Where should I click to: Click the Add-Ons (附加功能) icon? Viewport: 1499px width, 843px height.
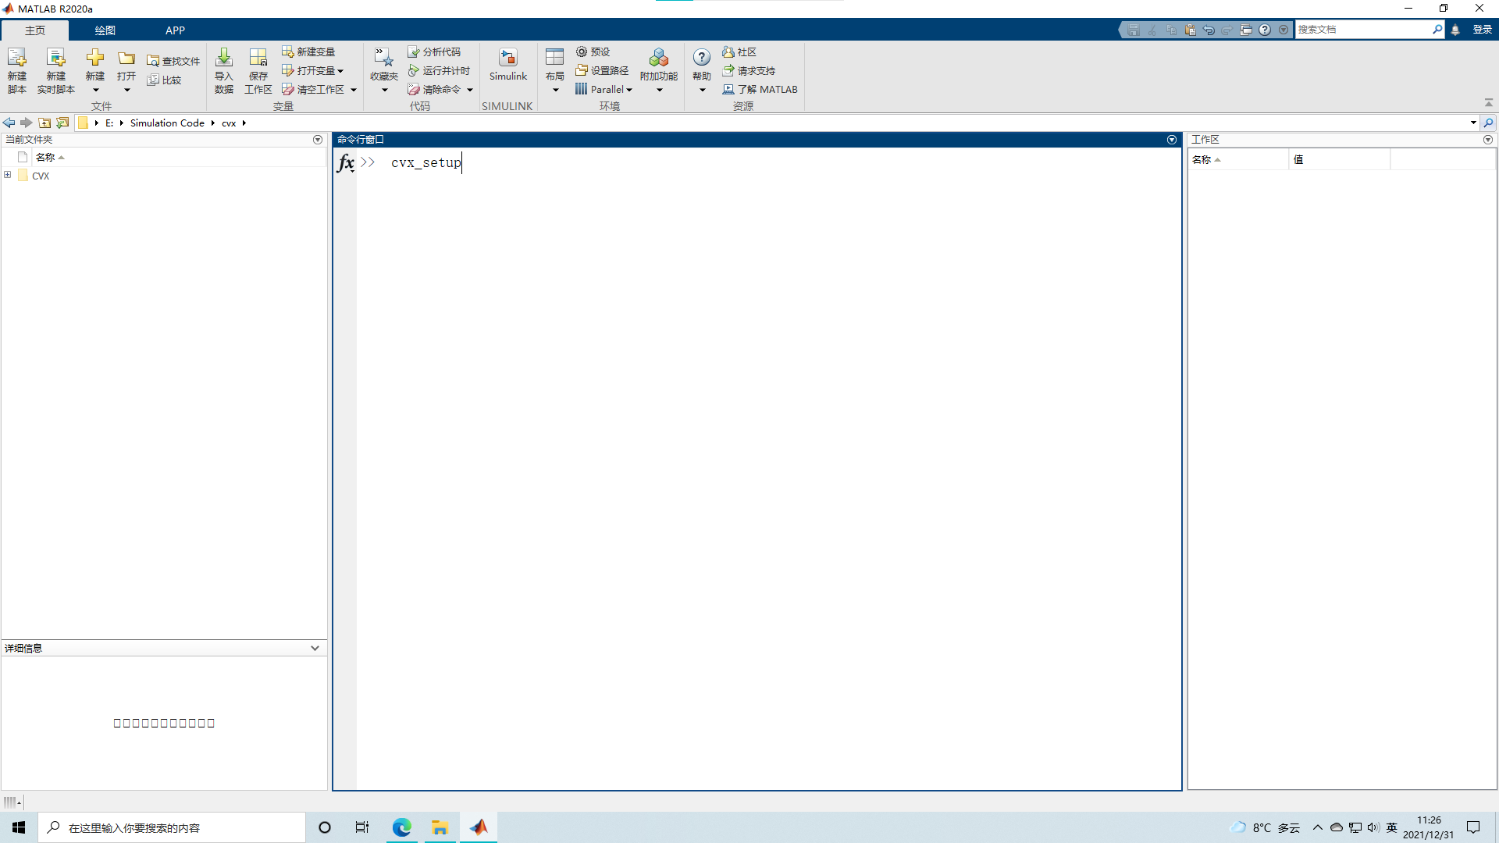pyautogui.click(x=658, y=59)
